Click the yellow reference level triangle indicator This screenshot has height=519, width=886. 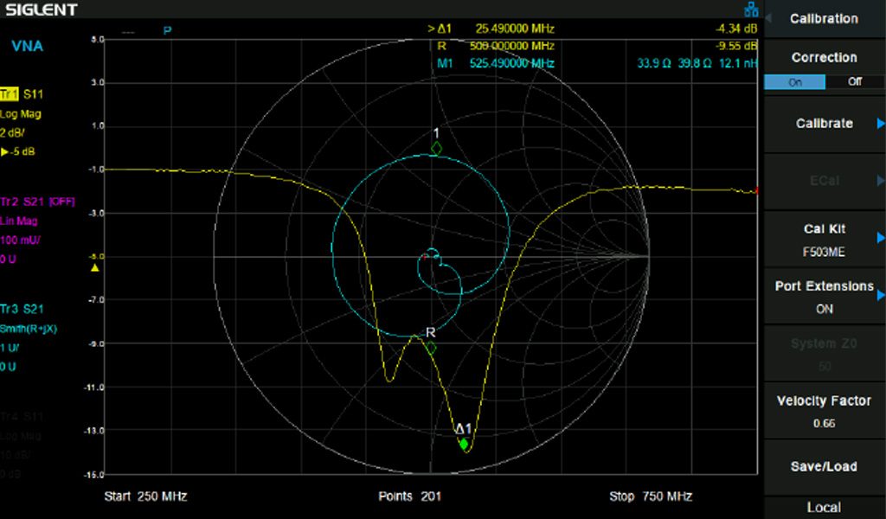pyautogui.click(x=95, y=268)
